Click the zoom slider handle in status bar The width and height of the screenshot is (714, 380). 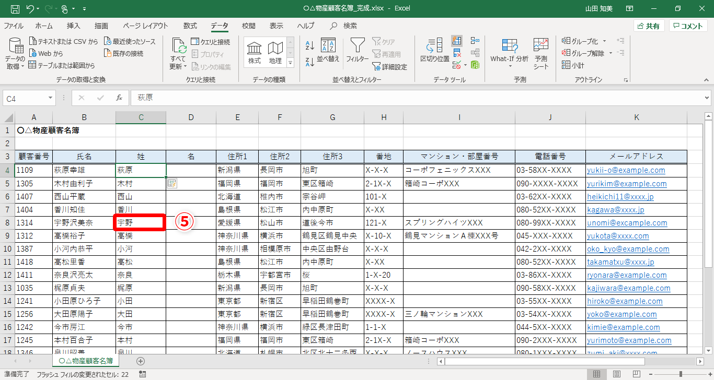coord(681,374)
